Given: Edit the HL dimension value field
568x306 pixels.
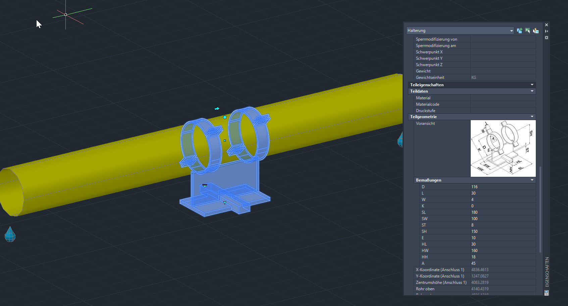Looking at the screenshot, I should tap(503, 244).
